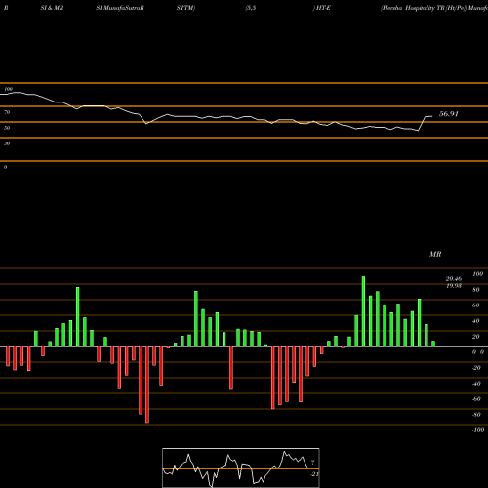Click the MR axis label 20
This screenshot has width=488, height=488.
475,337
